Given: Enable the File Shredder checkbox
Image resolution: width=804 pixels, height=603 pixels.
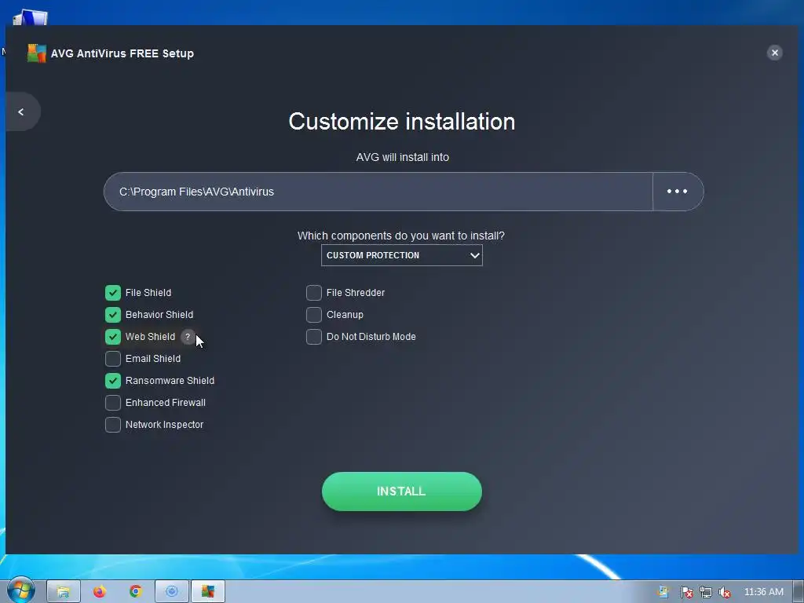Looking at the screenshot, I should pos(314,293).
